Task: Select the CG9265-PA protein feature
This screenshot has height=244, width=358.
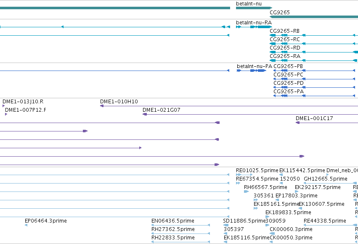Action: point(314,96)
